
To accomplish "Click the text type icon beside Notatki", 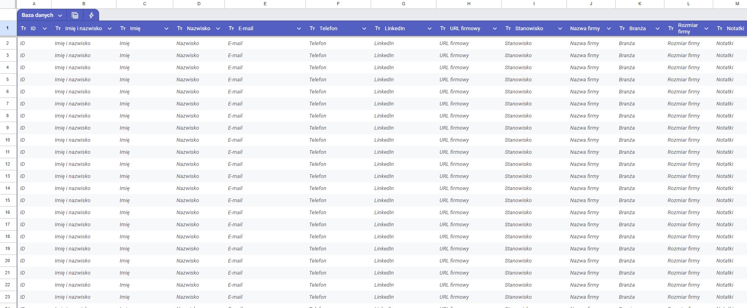I will point(720,29).
